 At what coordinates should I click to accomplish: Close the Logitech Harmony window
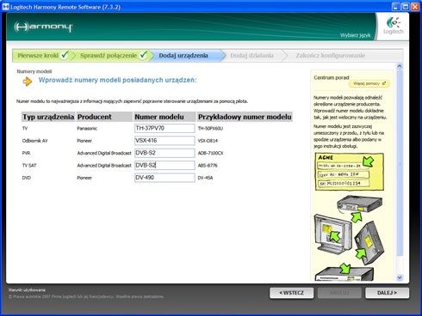tap(415, 7)
